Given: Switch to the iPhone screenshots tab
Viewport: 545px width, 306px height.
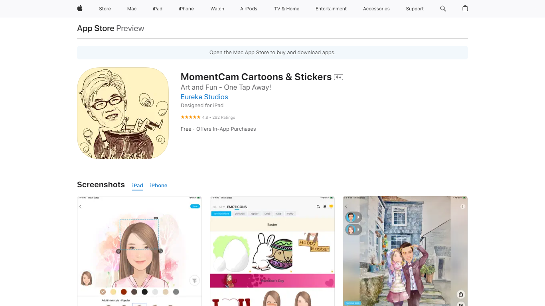Looking at the screenshot, I should (x=158, y=185).
